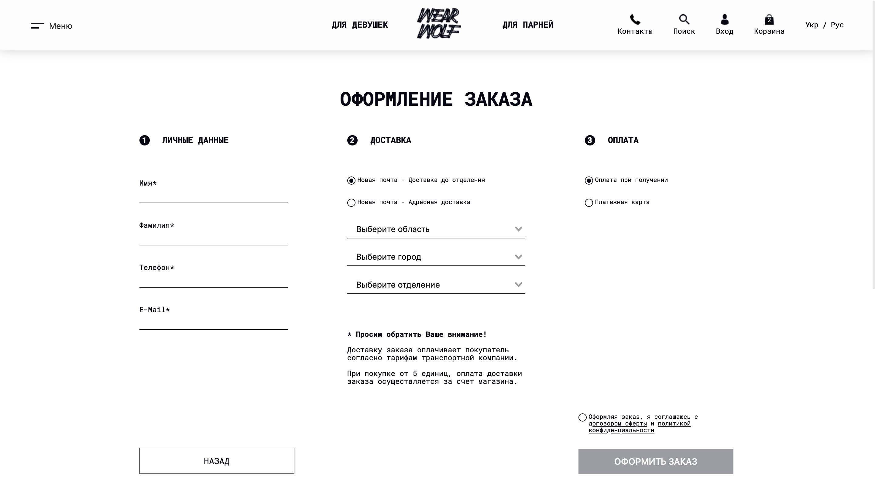Focus the Телефон input field
Viewport: 875px width, 492px height.
(213, 280)
